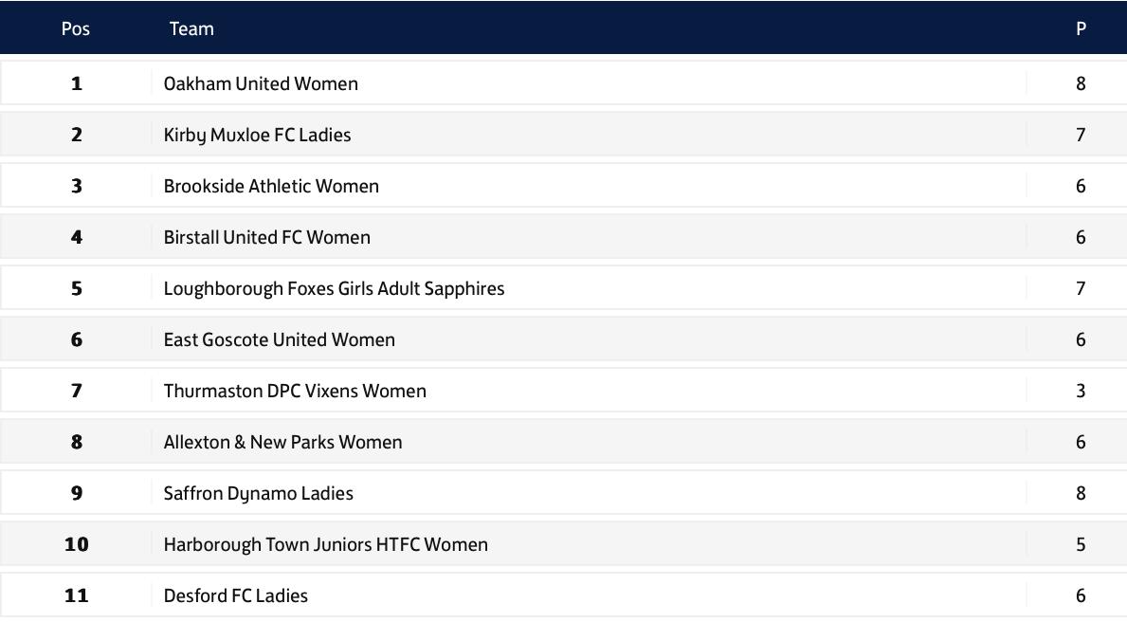
Task: Click position number 7 cell
Action: coord(77,391)
